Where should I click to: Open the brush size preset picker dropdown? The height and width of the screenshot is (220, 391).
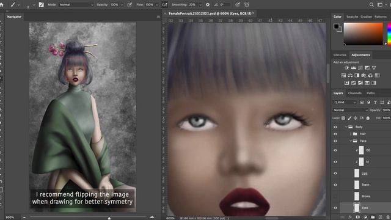34,5
